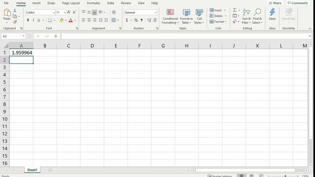Toggle Wrap Text

point(114,12)
